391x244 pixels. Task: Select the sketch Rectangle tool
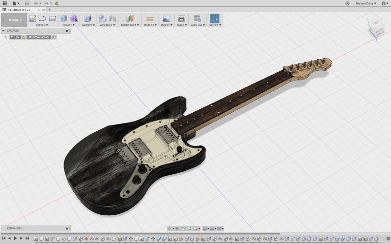53,19
